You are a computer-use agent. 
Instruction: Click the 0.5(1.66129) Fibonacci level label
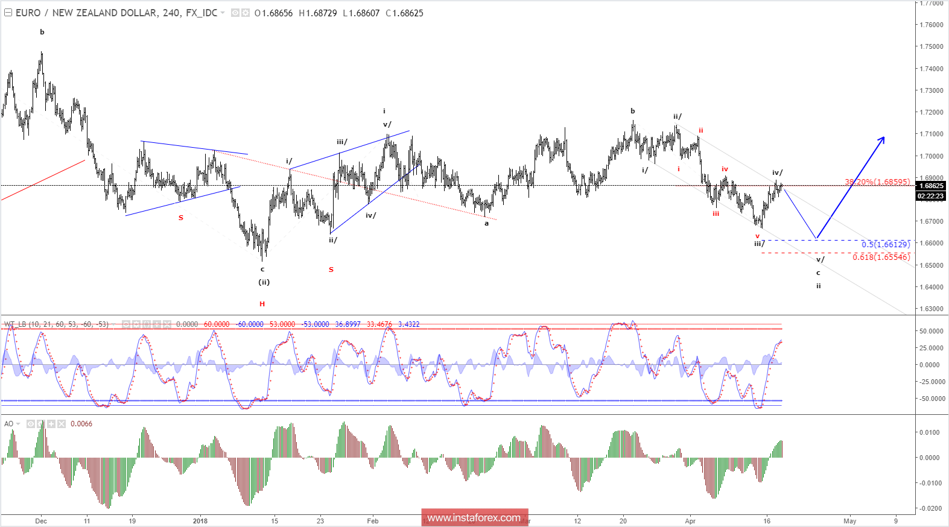(x=886, y=244)
